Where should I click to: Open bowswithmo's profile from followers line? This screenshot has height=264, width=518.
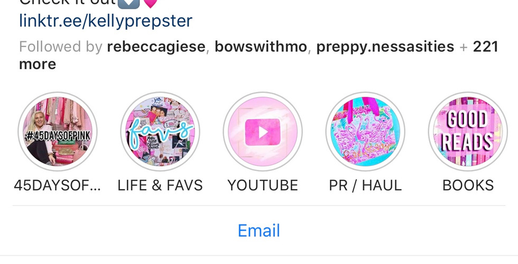[261, 46]
